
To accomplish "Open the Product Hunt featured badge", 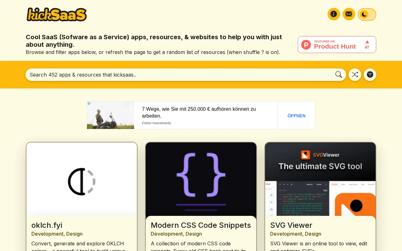I will pyautogui.click(x=337, y=45).
